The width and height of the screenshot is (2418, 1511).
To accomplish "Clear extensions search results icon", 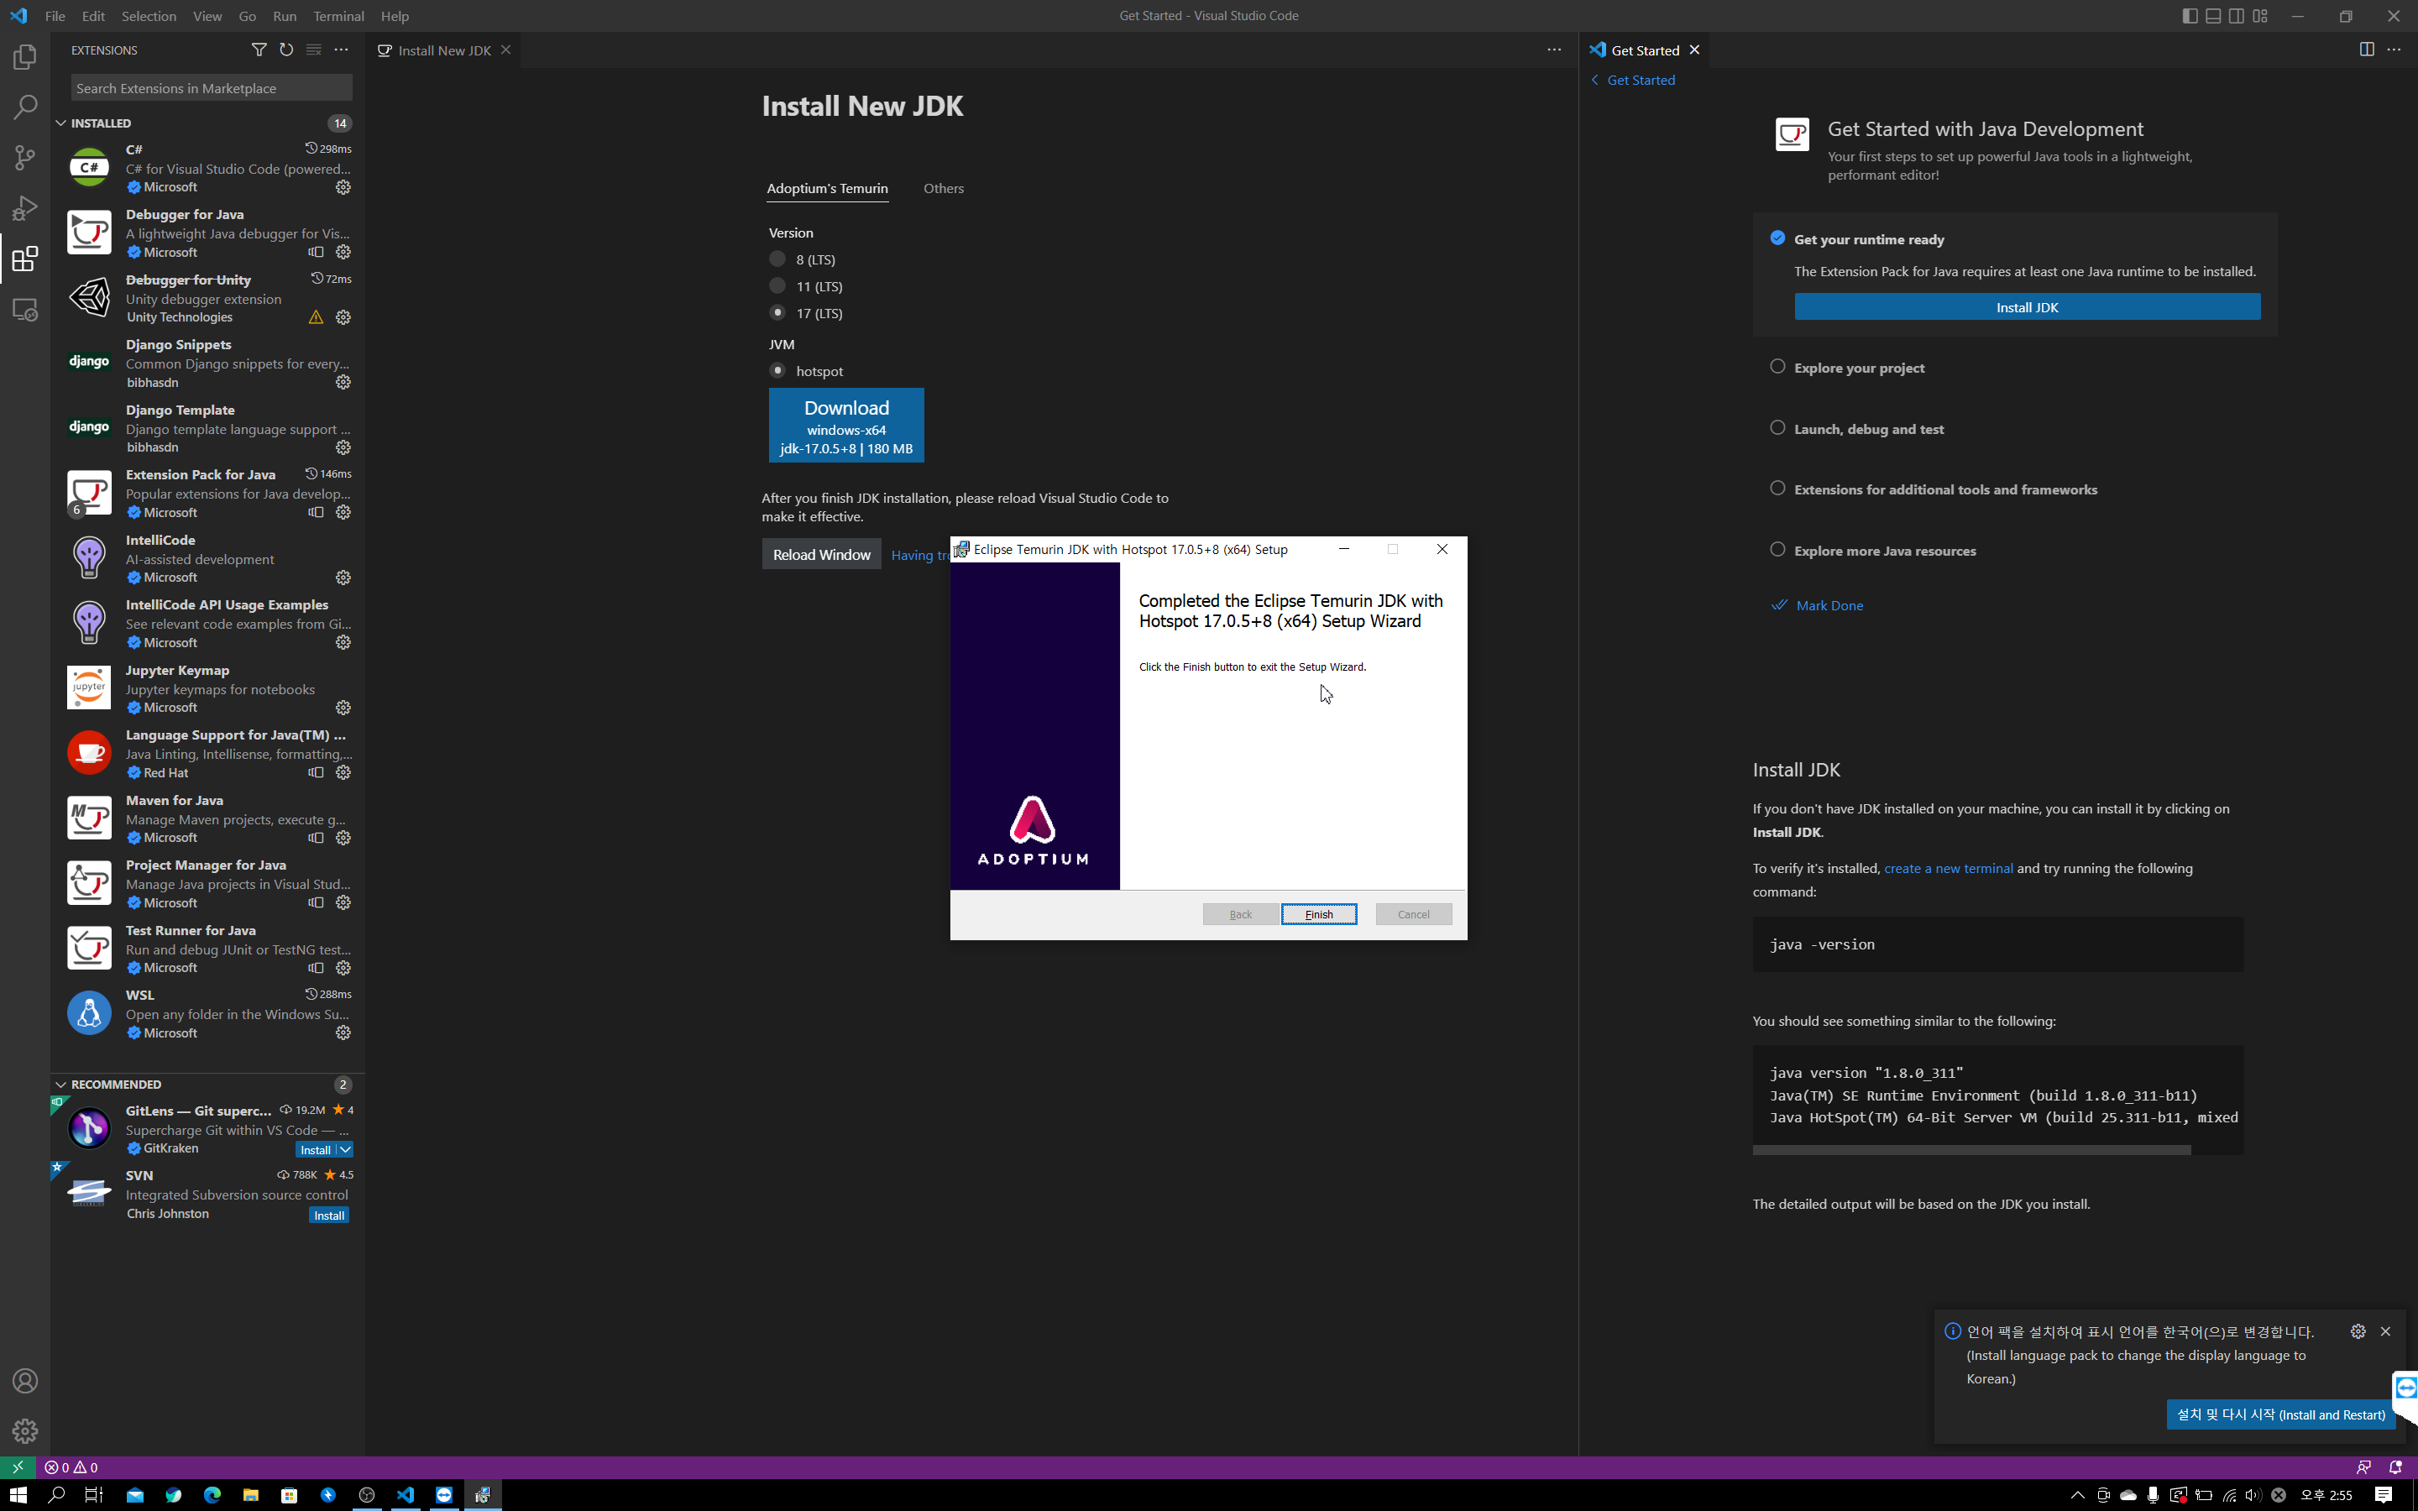I will tap(314, 50).
